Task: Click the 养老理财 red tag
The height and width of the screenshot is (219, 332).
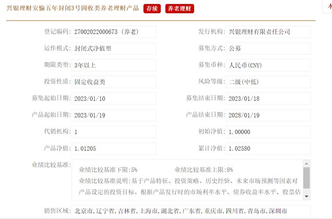Action: click(179, 9)
